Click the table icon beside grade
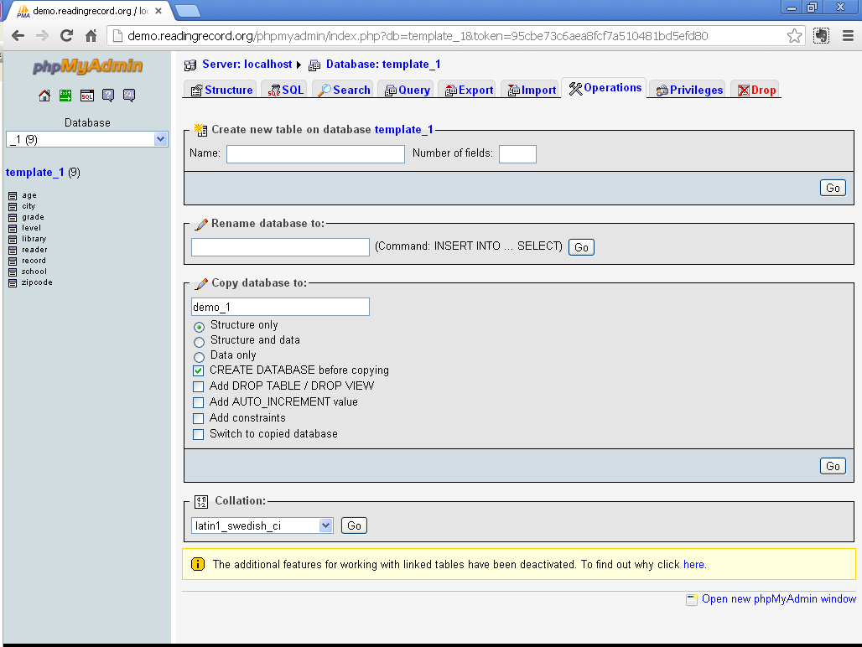Image resolution: width=862 pixels, height=647 pixels. (x=13, y=218)
